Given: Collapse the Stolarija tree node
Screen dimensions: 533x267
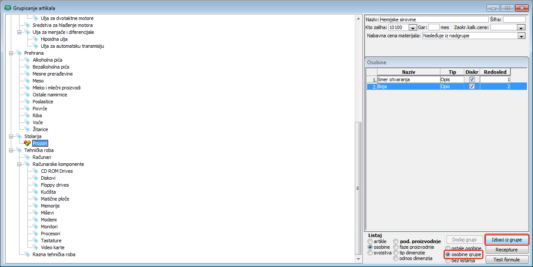Looking at the screenshot, I should [11, 136].
